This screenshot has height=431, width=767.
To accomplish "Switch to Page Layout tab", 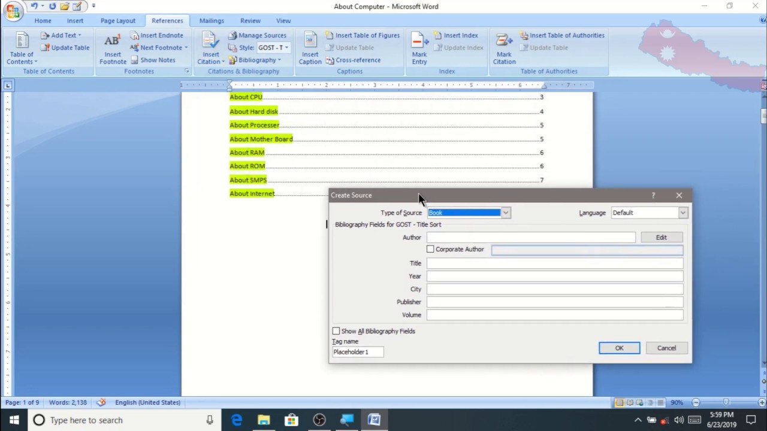I will tap(118, 20).
